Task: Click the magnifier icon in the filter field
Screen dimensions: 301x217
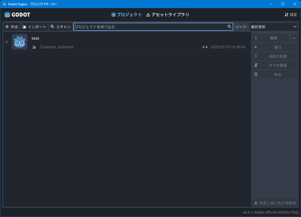Action: point(229,27)
